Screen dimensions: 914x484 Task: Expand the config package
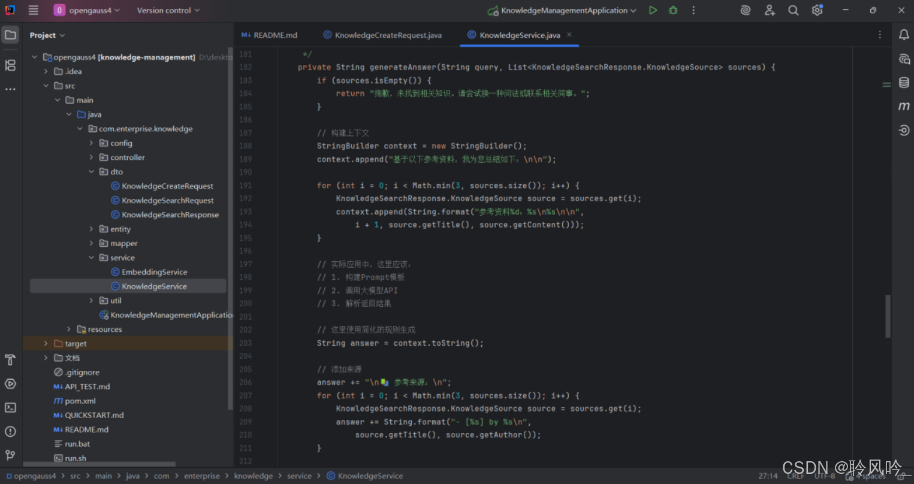[92, 143]
